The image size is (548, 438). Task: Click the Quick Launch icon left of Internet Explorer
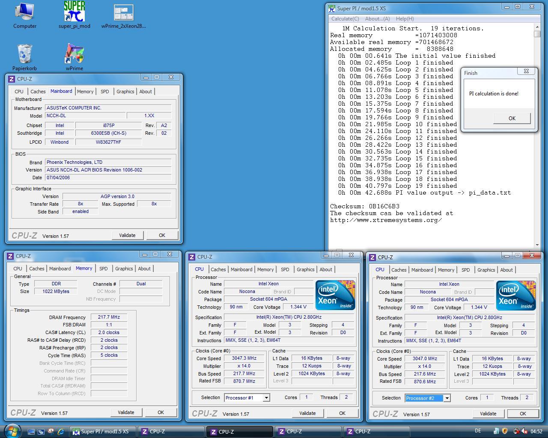51,432
